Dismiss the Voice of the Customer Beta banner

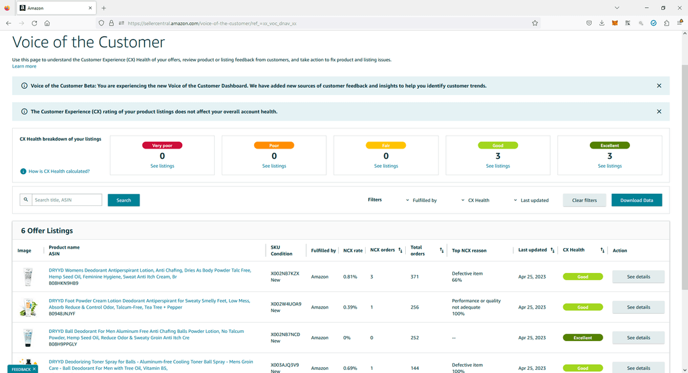(x=659, y=85)
